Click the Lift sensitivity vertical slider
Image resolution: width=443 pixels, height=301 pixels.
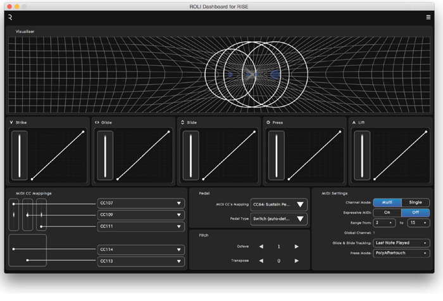(x=362, y=156)
